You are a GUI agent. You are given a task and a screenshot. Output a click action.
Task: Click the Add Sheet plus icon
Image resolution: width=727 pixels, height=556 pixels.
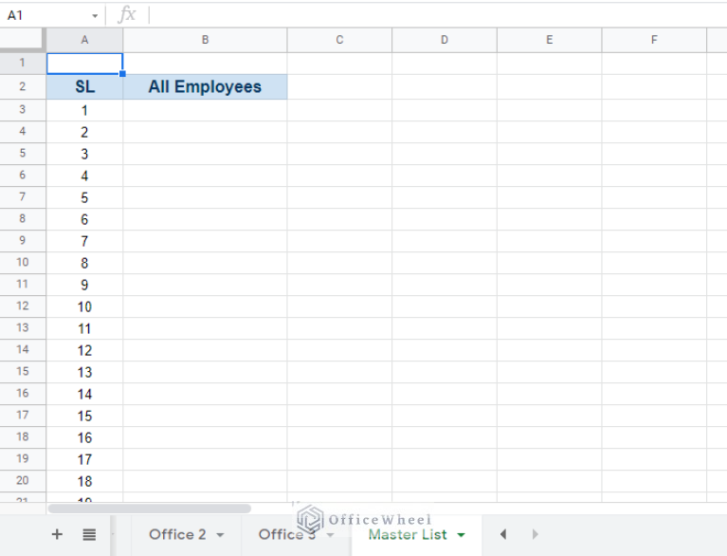pos(57,535)
